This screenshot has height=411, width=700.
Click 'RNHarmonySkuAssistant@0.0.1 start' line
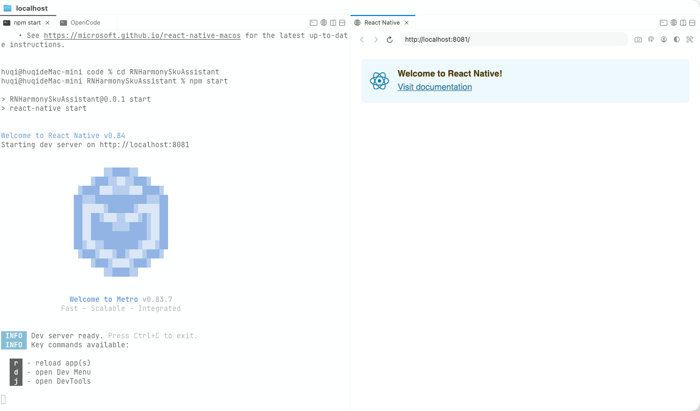click(x=76, y=99)
